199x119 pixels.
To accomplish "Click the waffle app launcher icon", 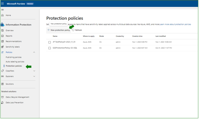I will [3, 4].
